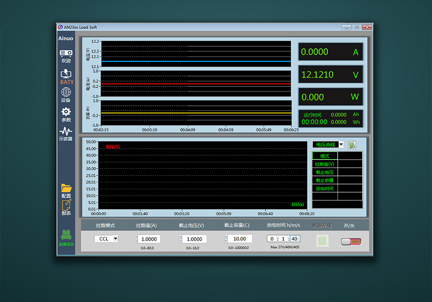
Task: Toggle the 开/关 load switch on
Action: point(351,242)
